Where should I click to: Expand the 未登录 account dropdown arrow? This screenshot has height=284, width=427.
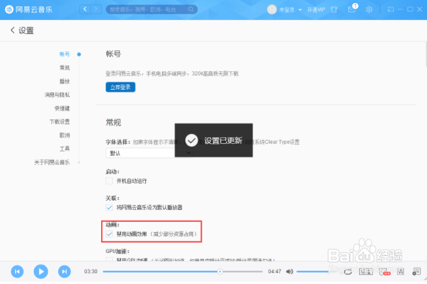(300, 10)
